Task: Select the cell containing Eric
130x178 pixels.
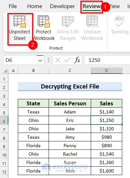Action: coord(70,120)
